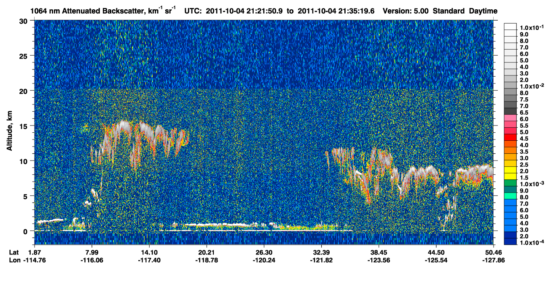Pick the mint green swatch in colorbar
Viewport: 548px width, 281px height.
coord(510,195)
